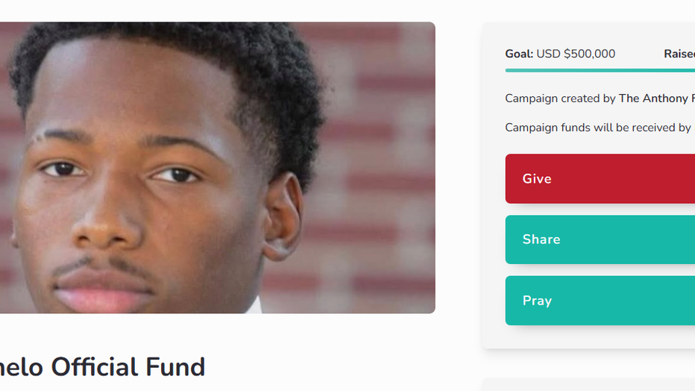This screenshot has width=695, height=391.
Task: Click the Pray label text
Action: tap(537, 301)
